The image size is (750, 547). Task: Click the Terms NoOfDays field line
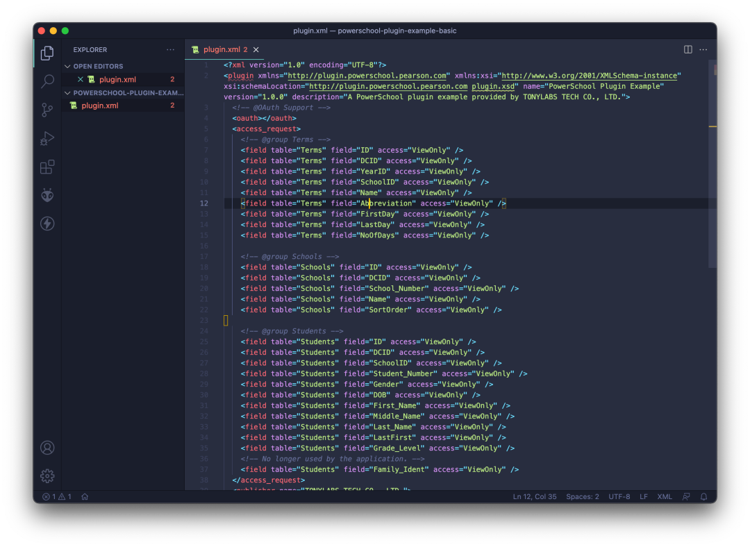tap(365, 235)
